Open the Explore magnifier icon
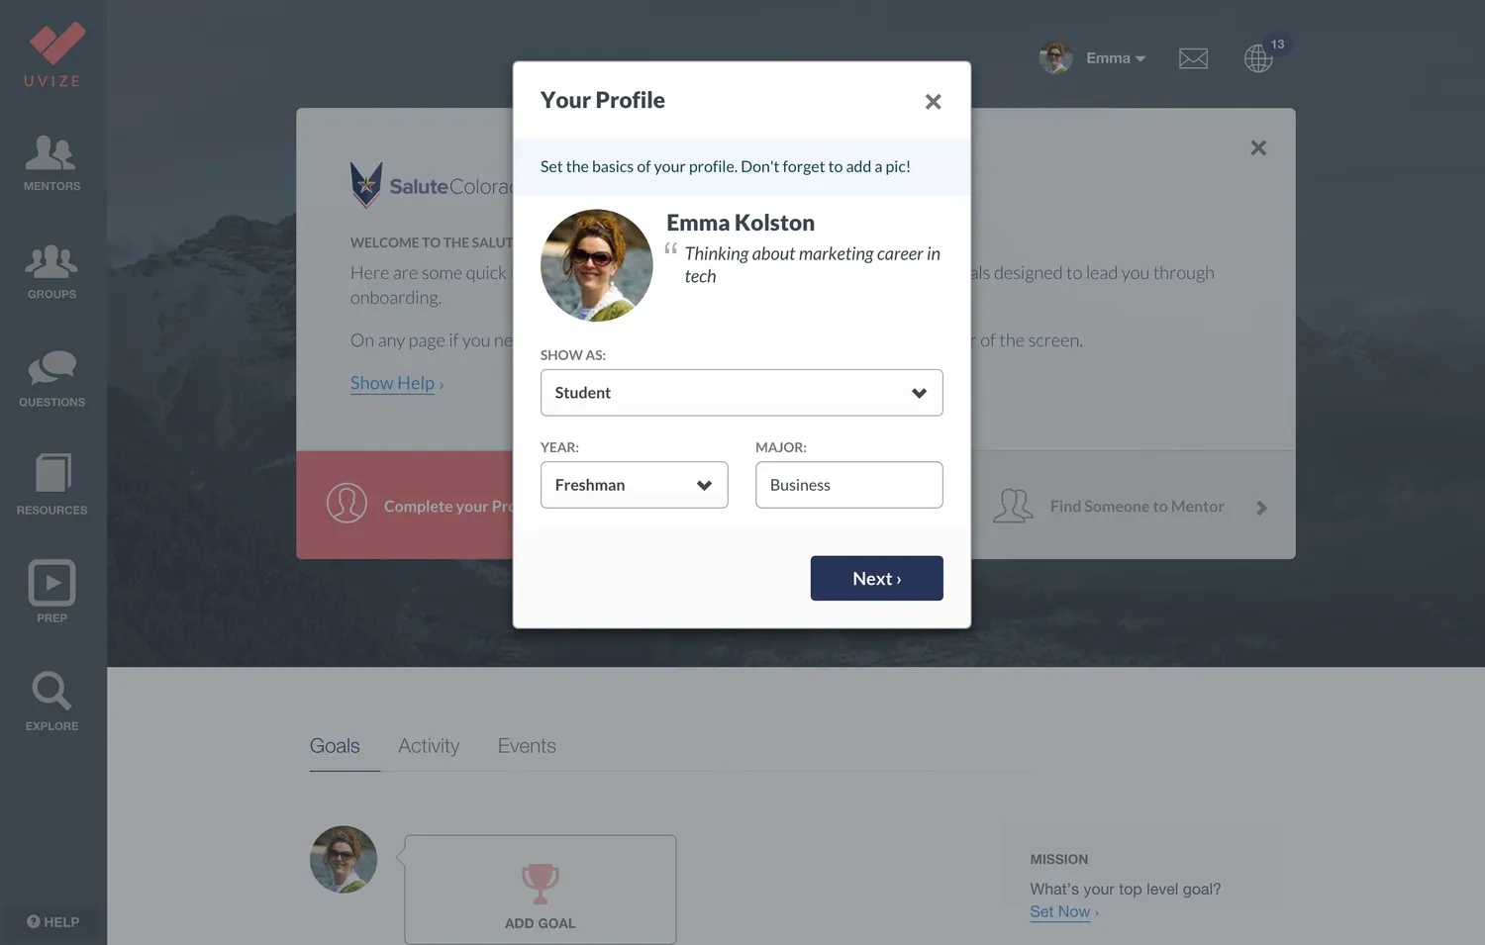 coord(51,691)
